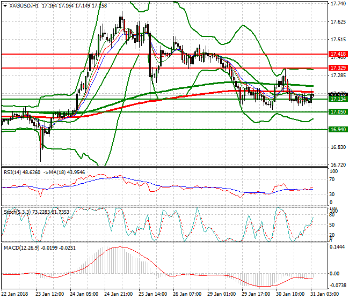Click the 16.720 price scale value

point(338,165)
